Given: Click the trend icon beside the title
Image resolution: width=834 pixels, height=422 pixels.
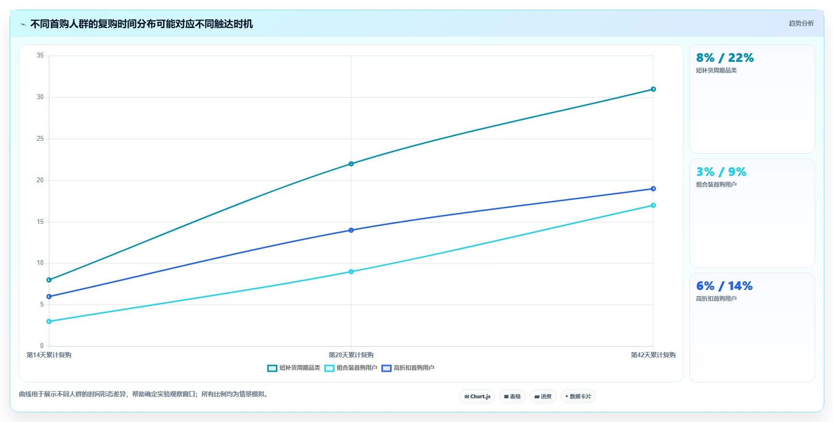Looking at the screenshot, I should click(23, 24).
